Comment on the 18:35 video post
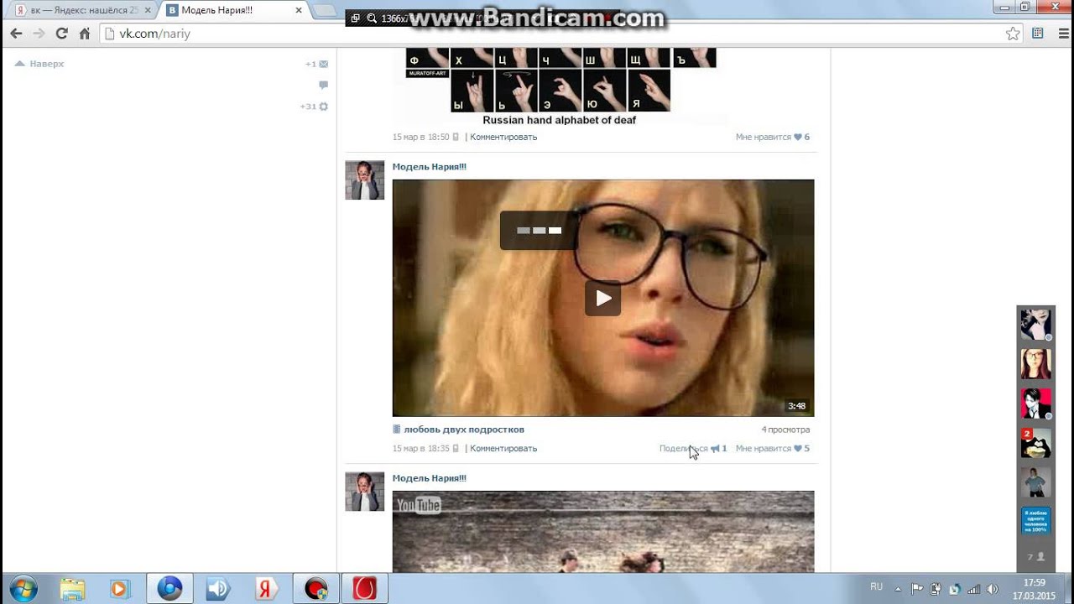The image size is (1074, 604). click(503, 448)
